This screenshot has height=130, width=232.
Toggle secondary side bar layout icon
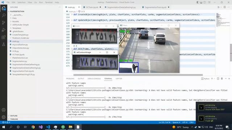204,3
